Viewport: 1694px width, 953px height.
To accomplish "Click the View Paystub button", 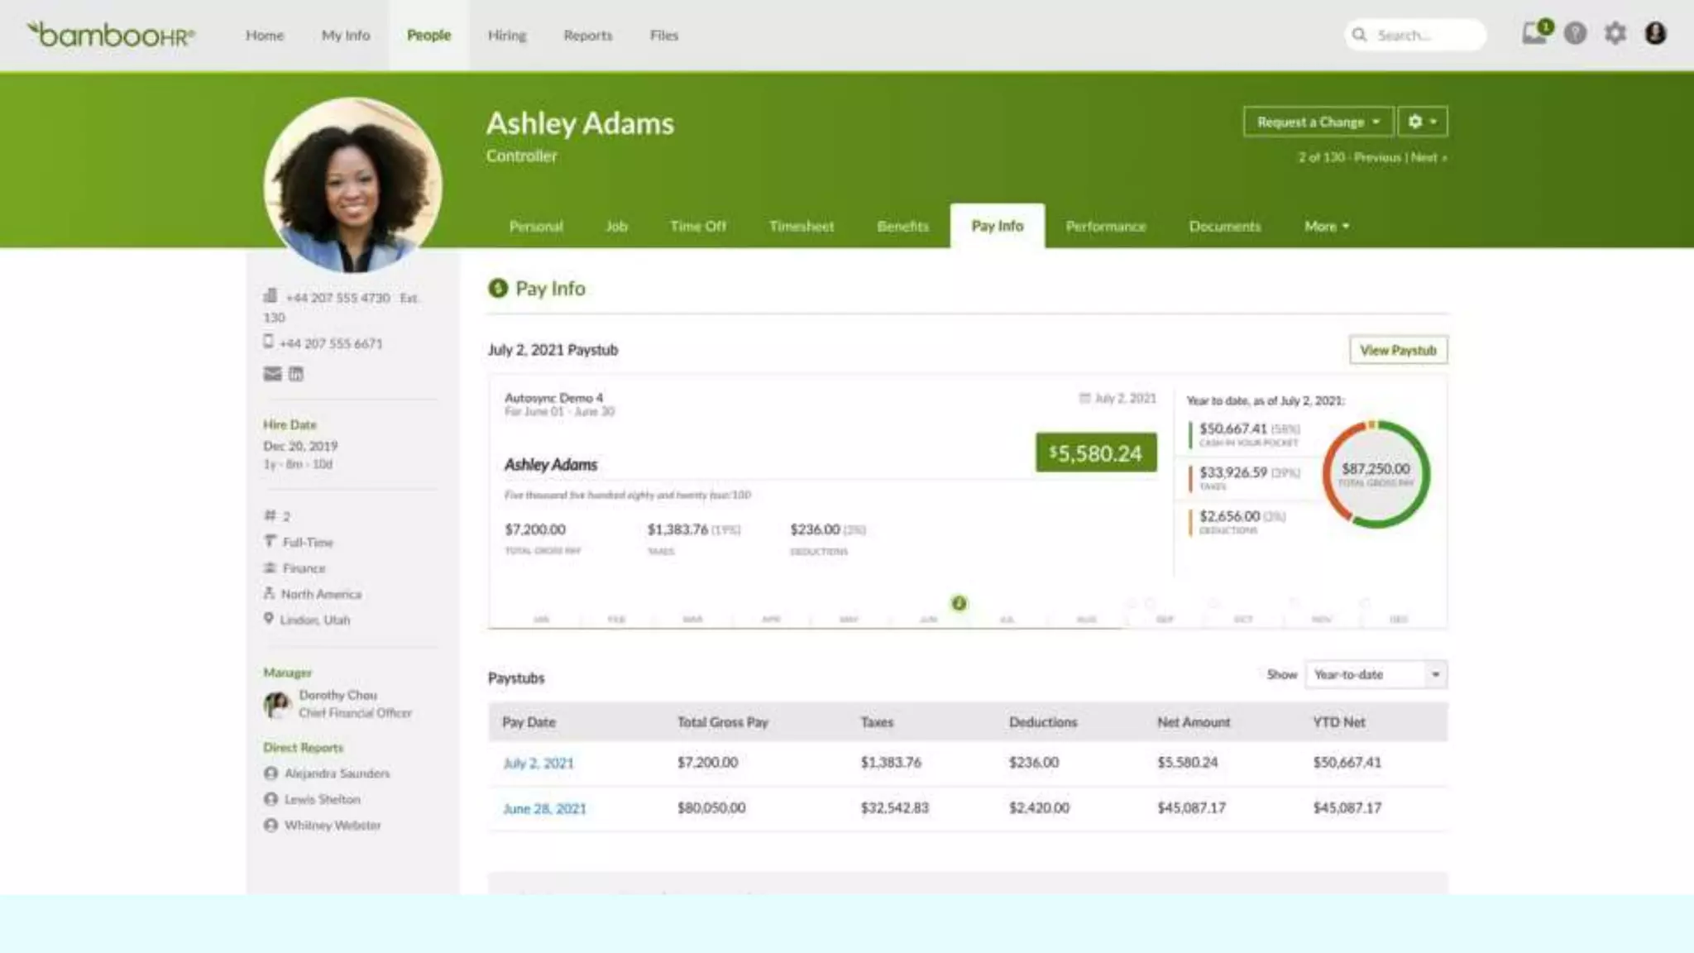I will tap(1398, 350).
